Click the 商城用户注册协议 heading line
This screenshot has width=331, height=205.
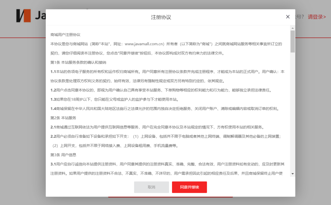click(65, 35)
